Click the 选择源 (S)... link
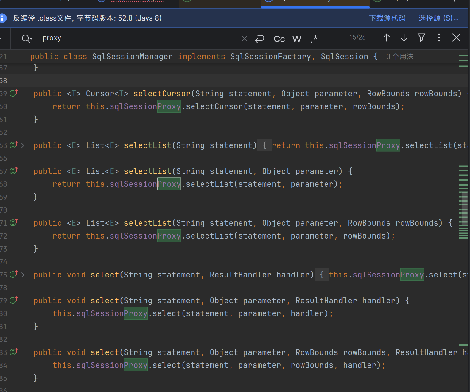This screenshot has height=392, width=470. (x=438, y=18)
